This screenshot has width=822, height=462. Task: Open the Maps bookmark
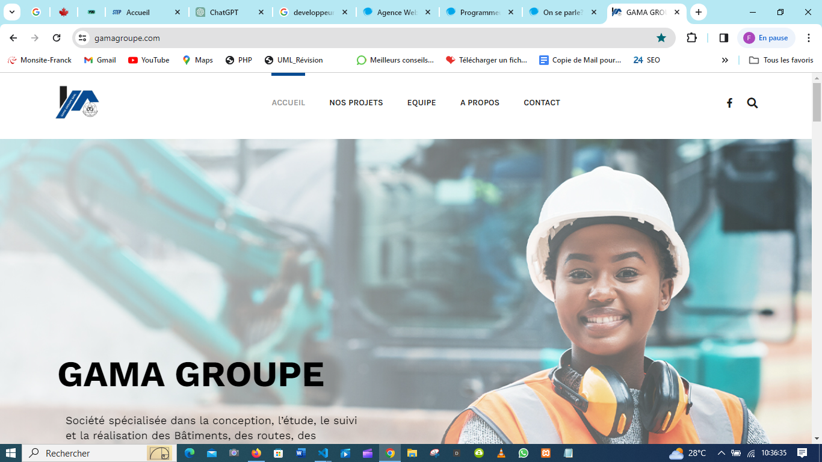[x=197, y=60]
